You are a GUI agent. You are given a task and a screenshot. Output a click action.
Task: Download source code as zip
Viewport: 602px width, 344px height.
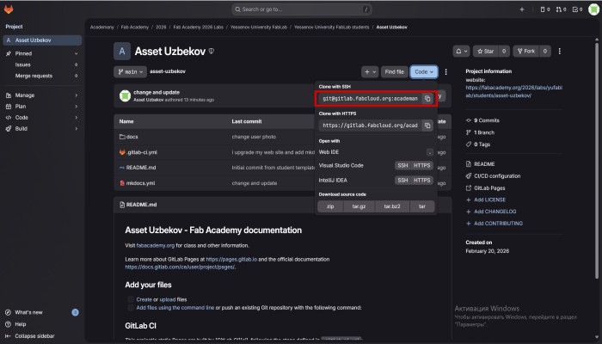click(329, 206)
